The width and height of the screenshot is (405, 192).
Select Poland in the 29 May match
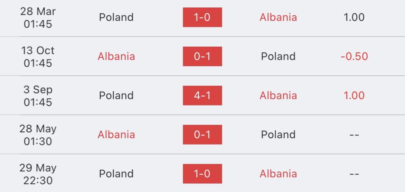point(116,174)
